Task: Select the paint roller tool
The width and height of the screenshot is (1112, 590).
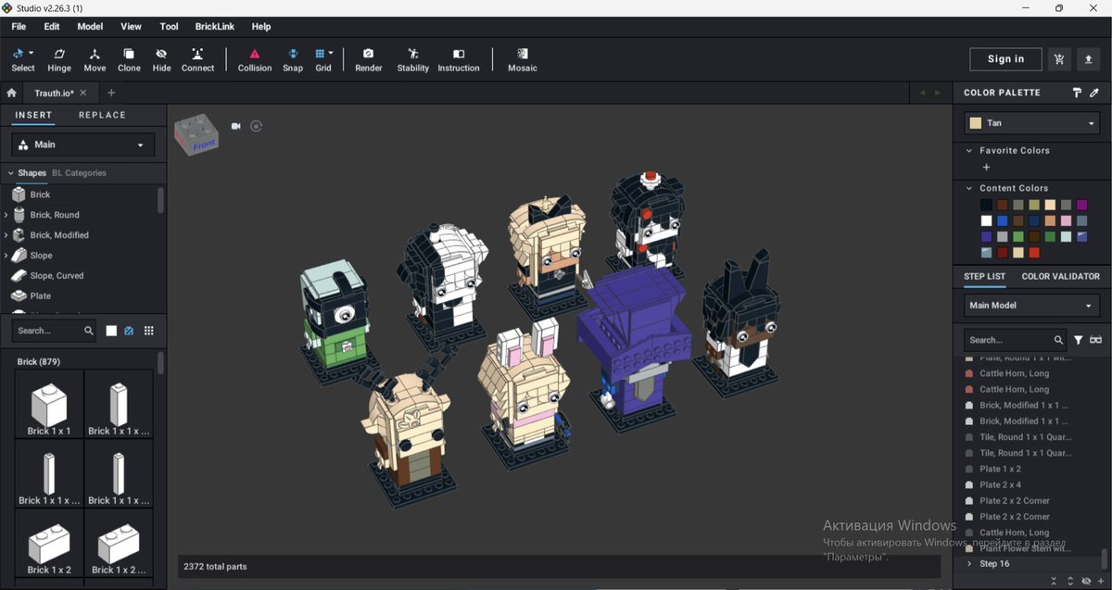Action: tap(1077, 93)
